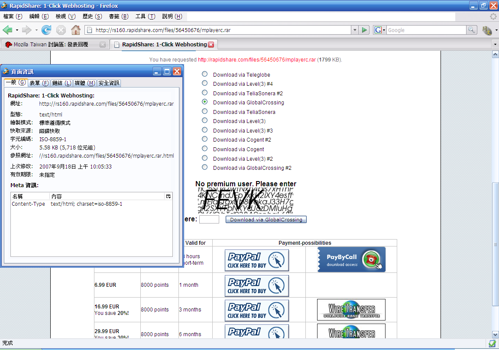Image resolution: width=499 pixels, height=350 pixels.
Task: Open the forward button history dropdown
Action: (x=36, y=30)
